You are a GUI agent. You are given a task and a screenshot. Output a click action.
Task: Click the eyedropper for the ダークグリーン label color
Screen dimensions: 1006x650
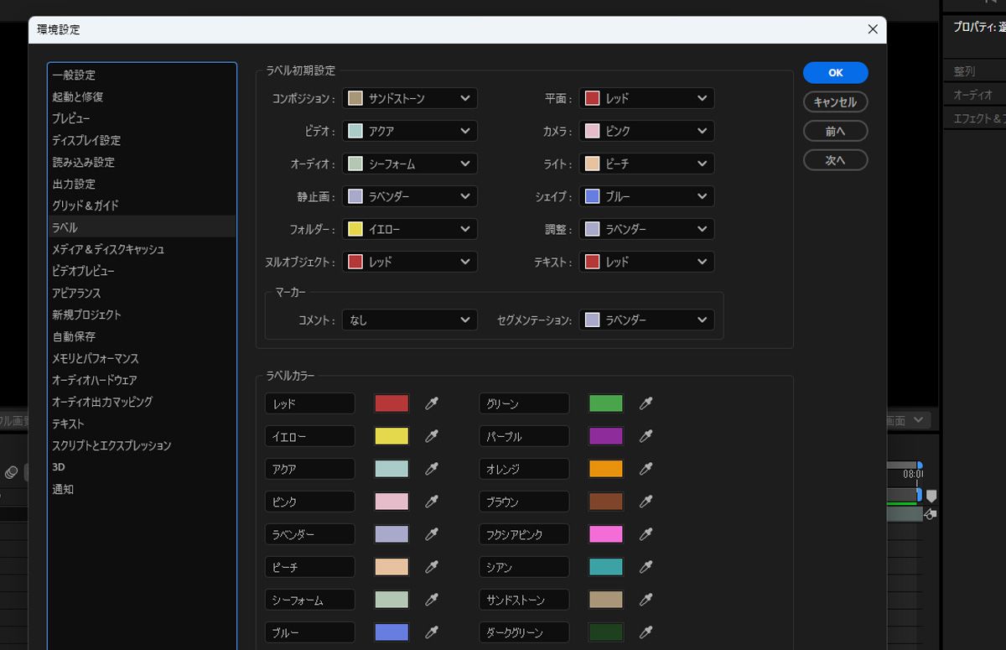(x=646, y=632)
